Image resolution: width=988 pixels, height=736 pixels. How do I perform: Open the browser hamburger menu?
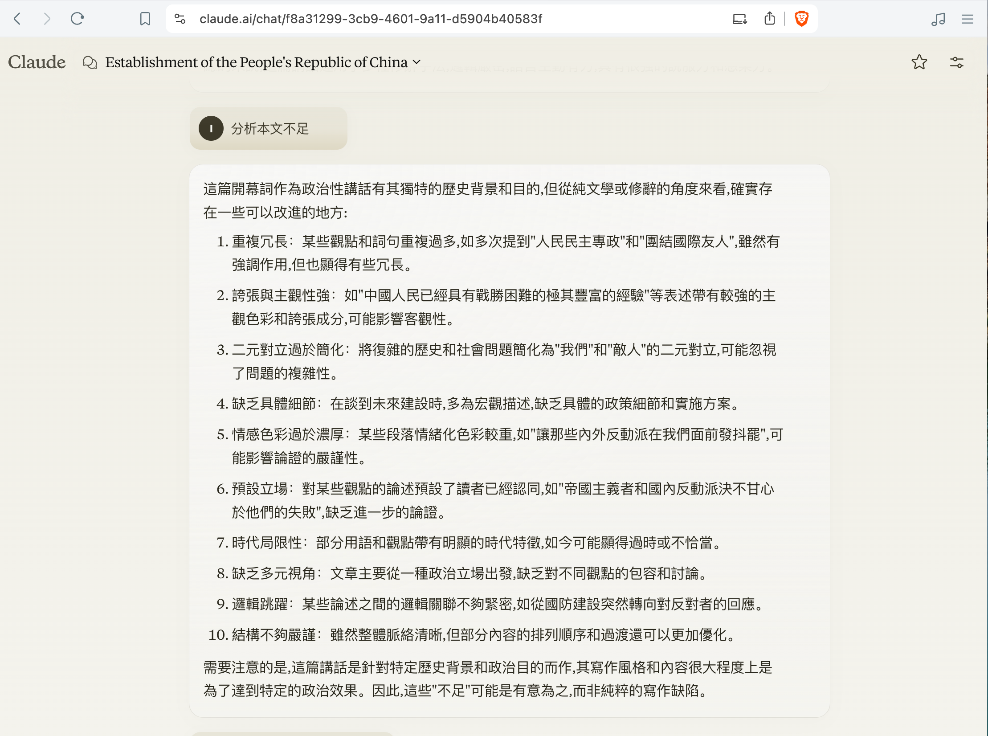point(967,19)
